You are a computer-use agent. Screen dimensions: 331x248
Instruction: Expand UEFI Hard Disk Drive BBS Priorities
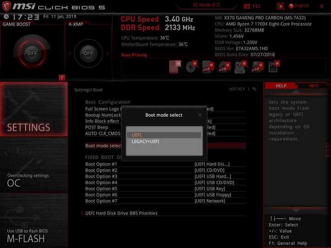121,213
